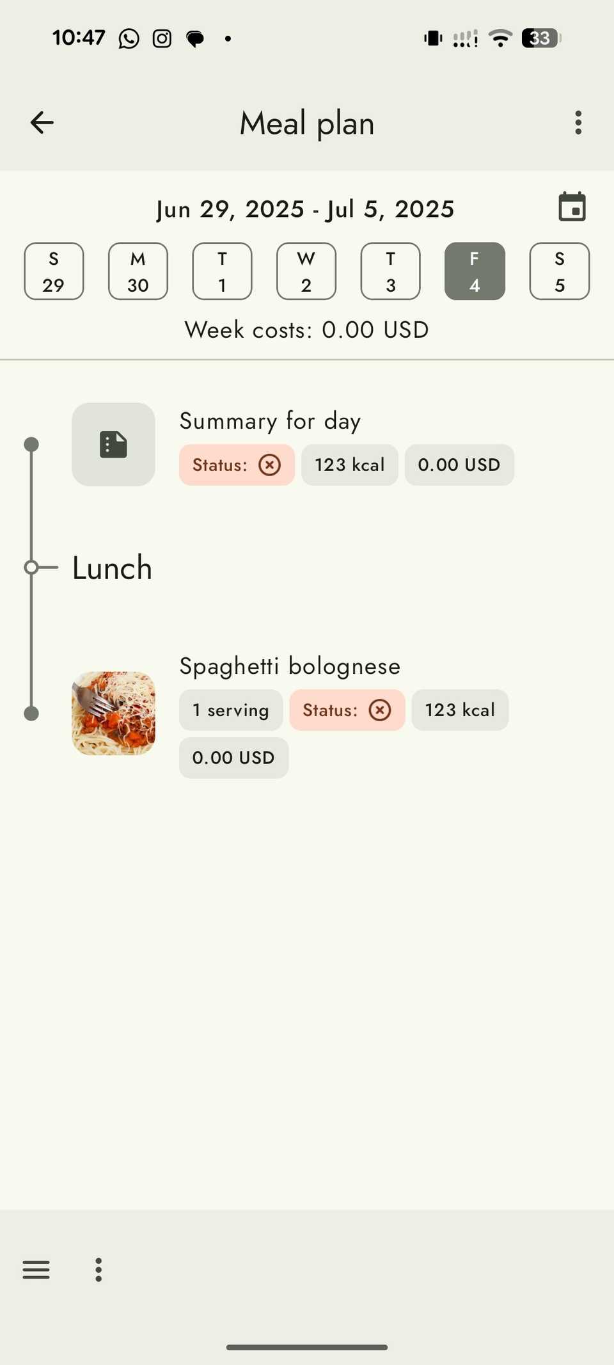Open the top-right overflow menu
614x1365 pixels.
point(578,122)
